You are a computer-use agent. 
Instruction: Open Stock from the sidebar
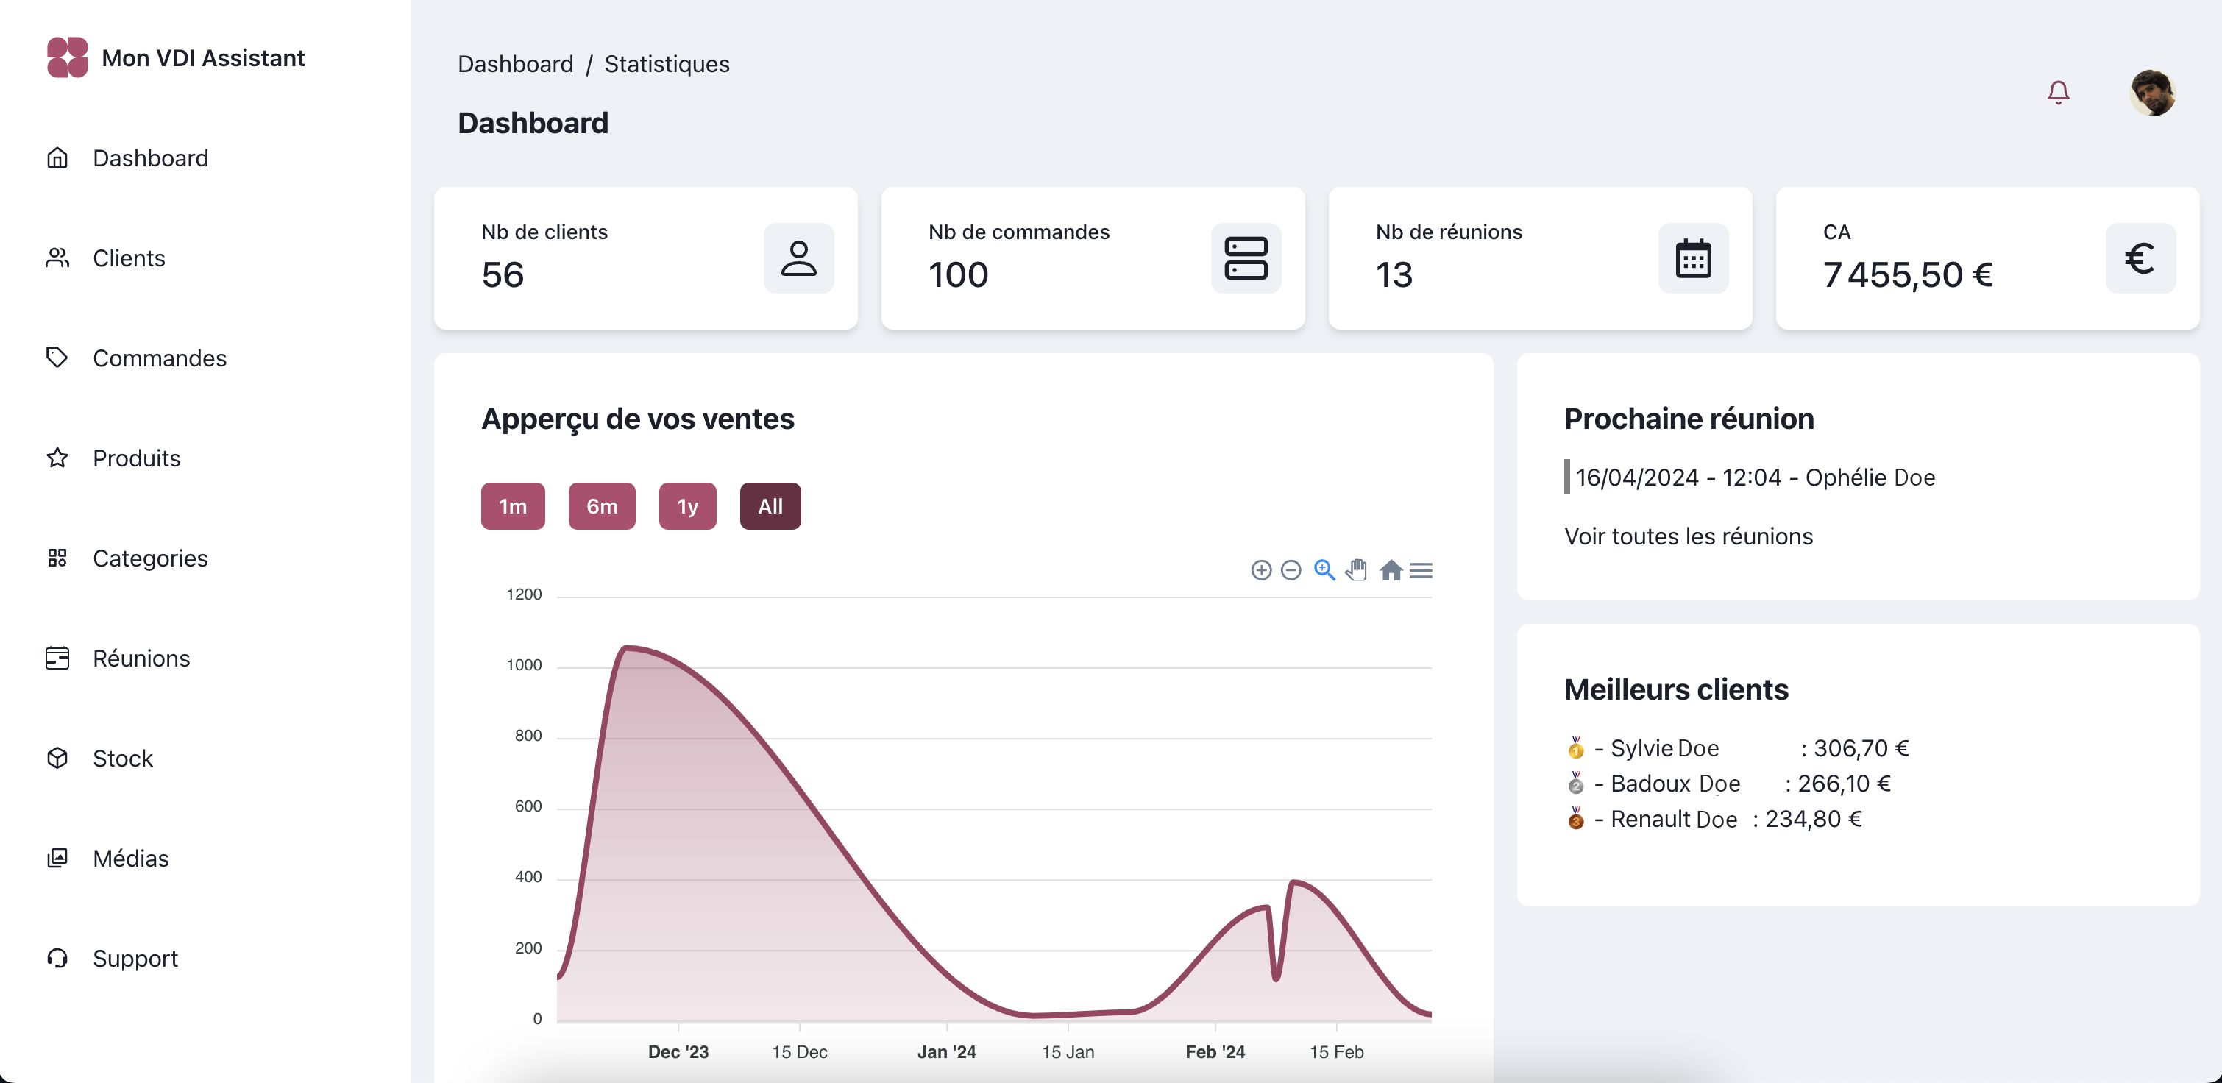coord(122,758)
